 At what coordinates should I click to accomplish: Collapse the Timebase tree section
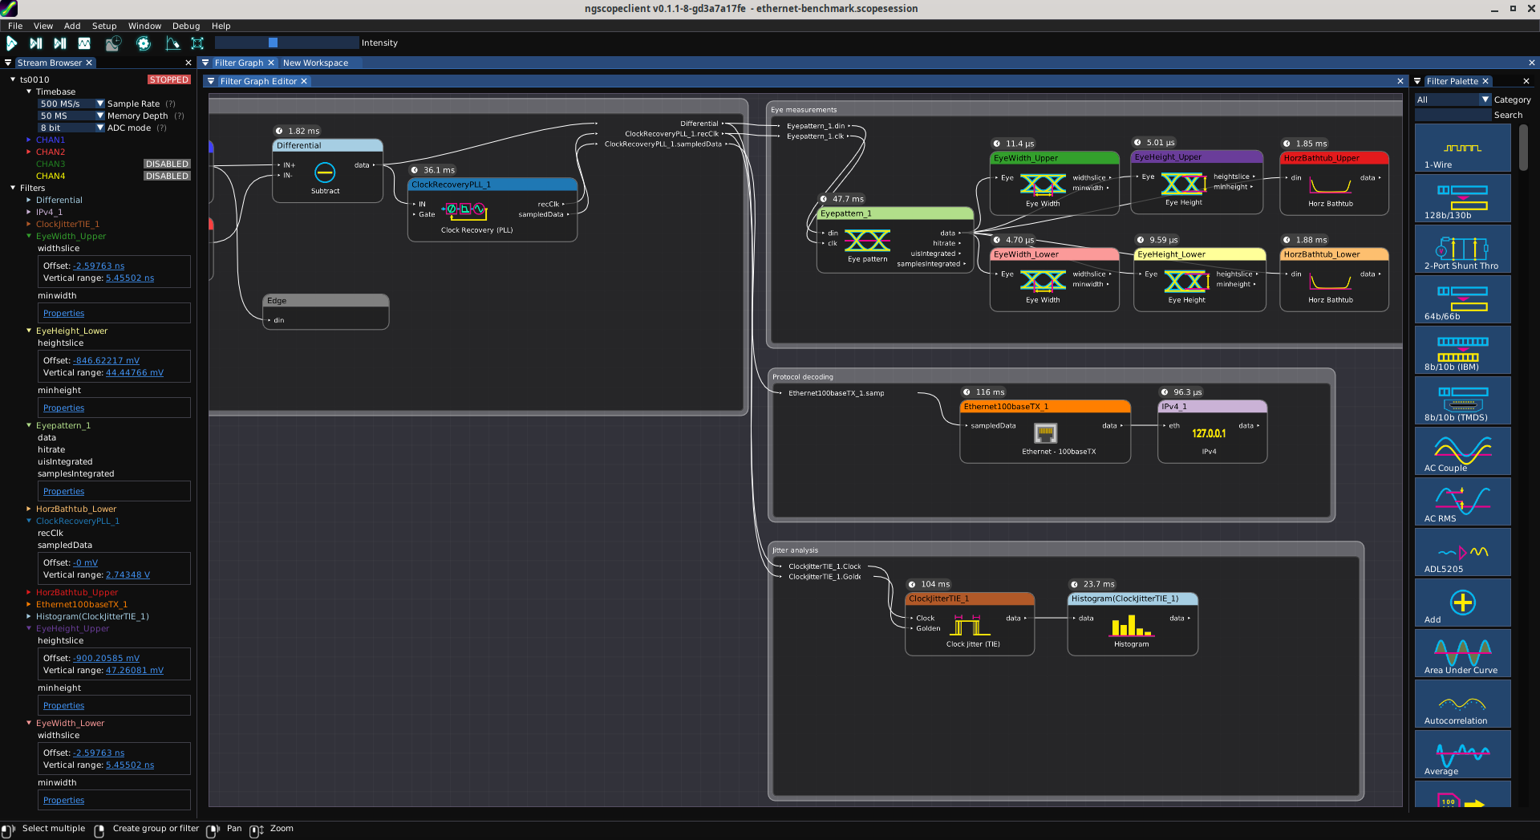[29, 91]
